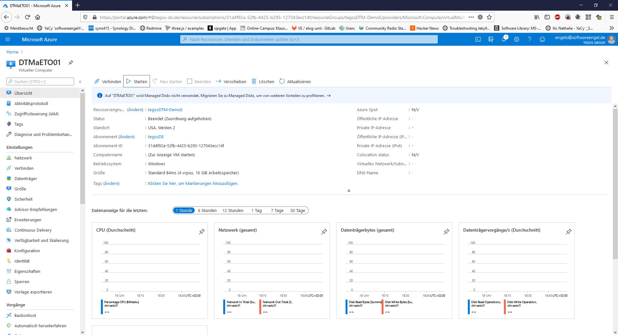Pin the CPU (Durchschnitt) chart

[202, 232]
